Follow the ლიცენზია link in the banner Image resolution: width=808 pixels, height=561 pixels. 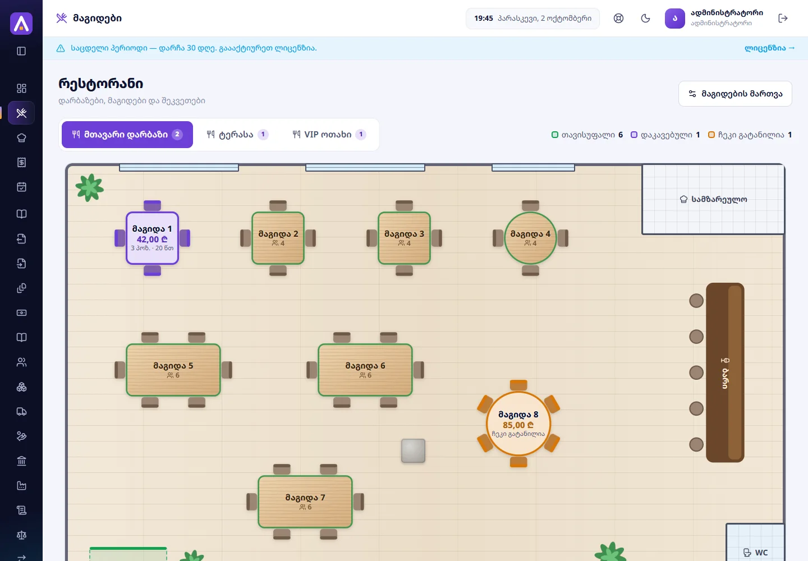(x=769, y=48)
